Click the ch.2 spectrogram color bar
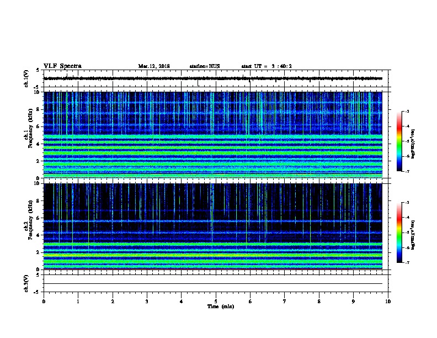Screen dimensions: 437x338 click(x=399, y=233)
